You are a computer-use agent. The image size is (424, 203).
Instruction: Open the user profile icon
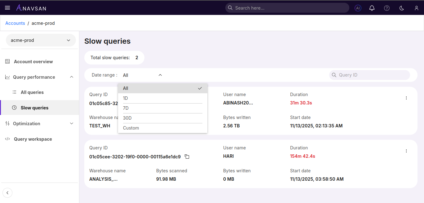coord(417,8)
